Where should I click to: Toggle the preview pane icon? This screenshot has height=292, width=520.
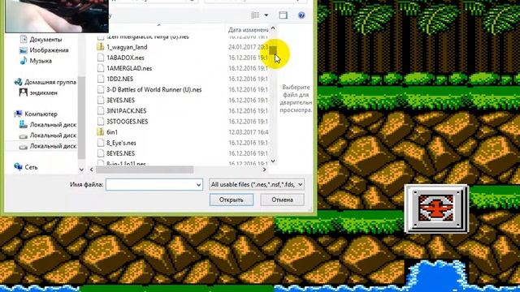click(x=284, y=15)
